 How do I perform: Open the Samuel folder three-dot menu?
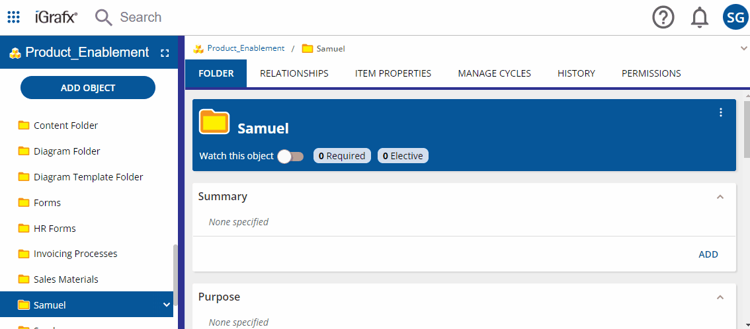[721, 113]
